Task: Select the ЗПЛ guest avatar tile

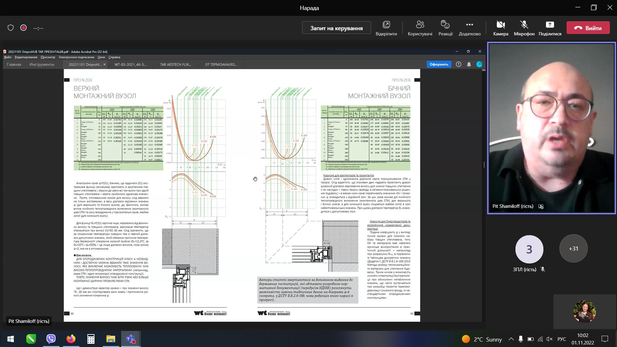Action: (529, 249)
